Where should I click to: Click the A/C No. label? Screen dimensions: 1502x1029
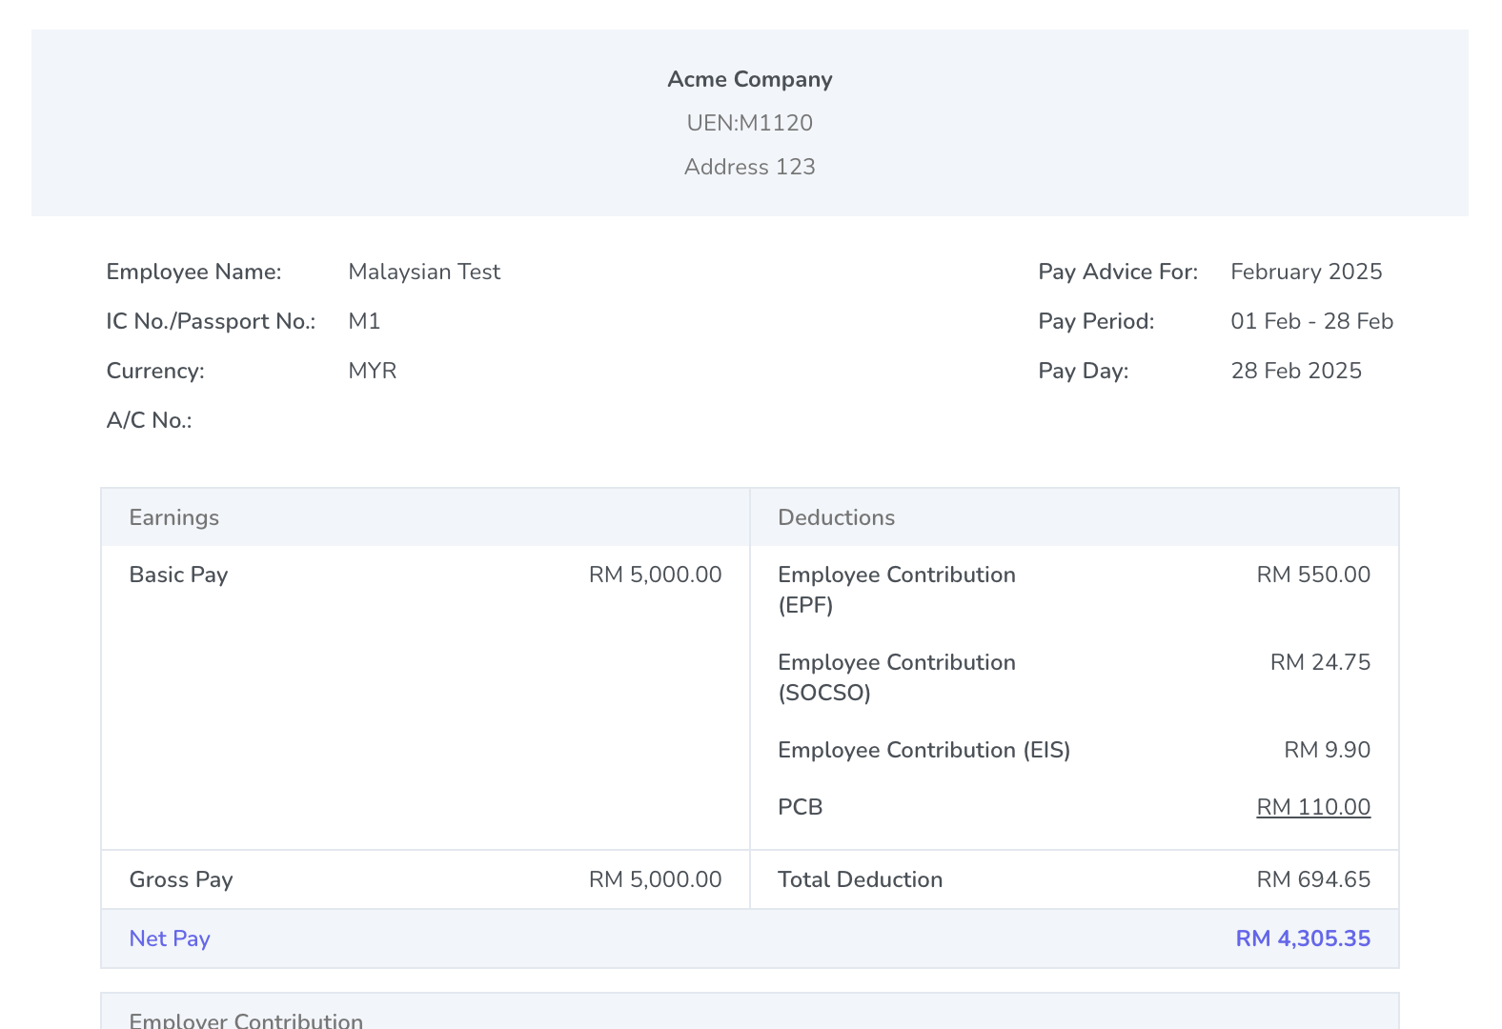coord(150,420)
